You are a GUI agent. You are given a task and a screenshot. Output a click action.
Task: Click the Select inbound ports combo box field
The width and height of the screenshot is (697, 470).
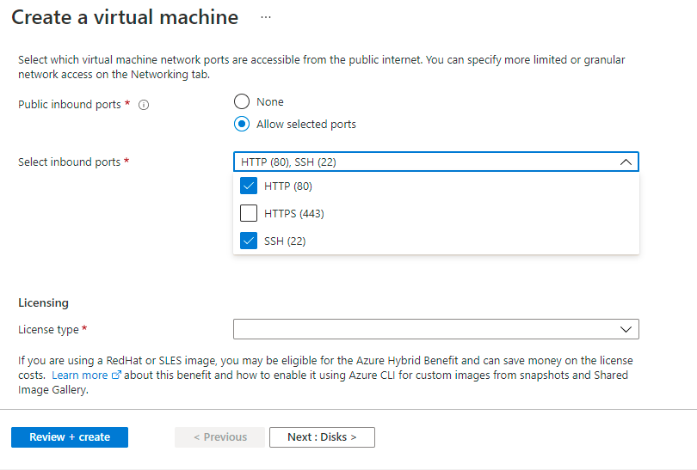[422, 162]
